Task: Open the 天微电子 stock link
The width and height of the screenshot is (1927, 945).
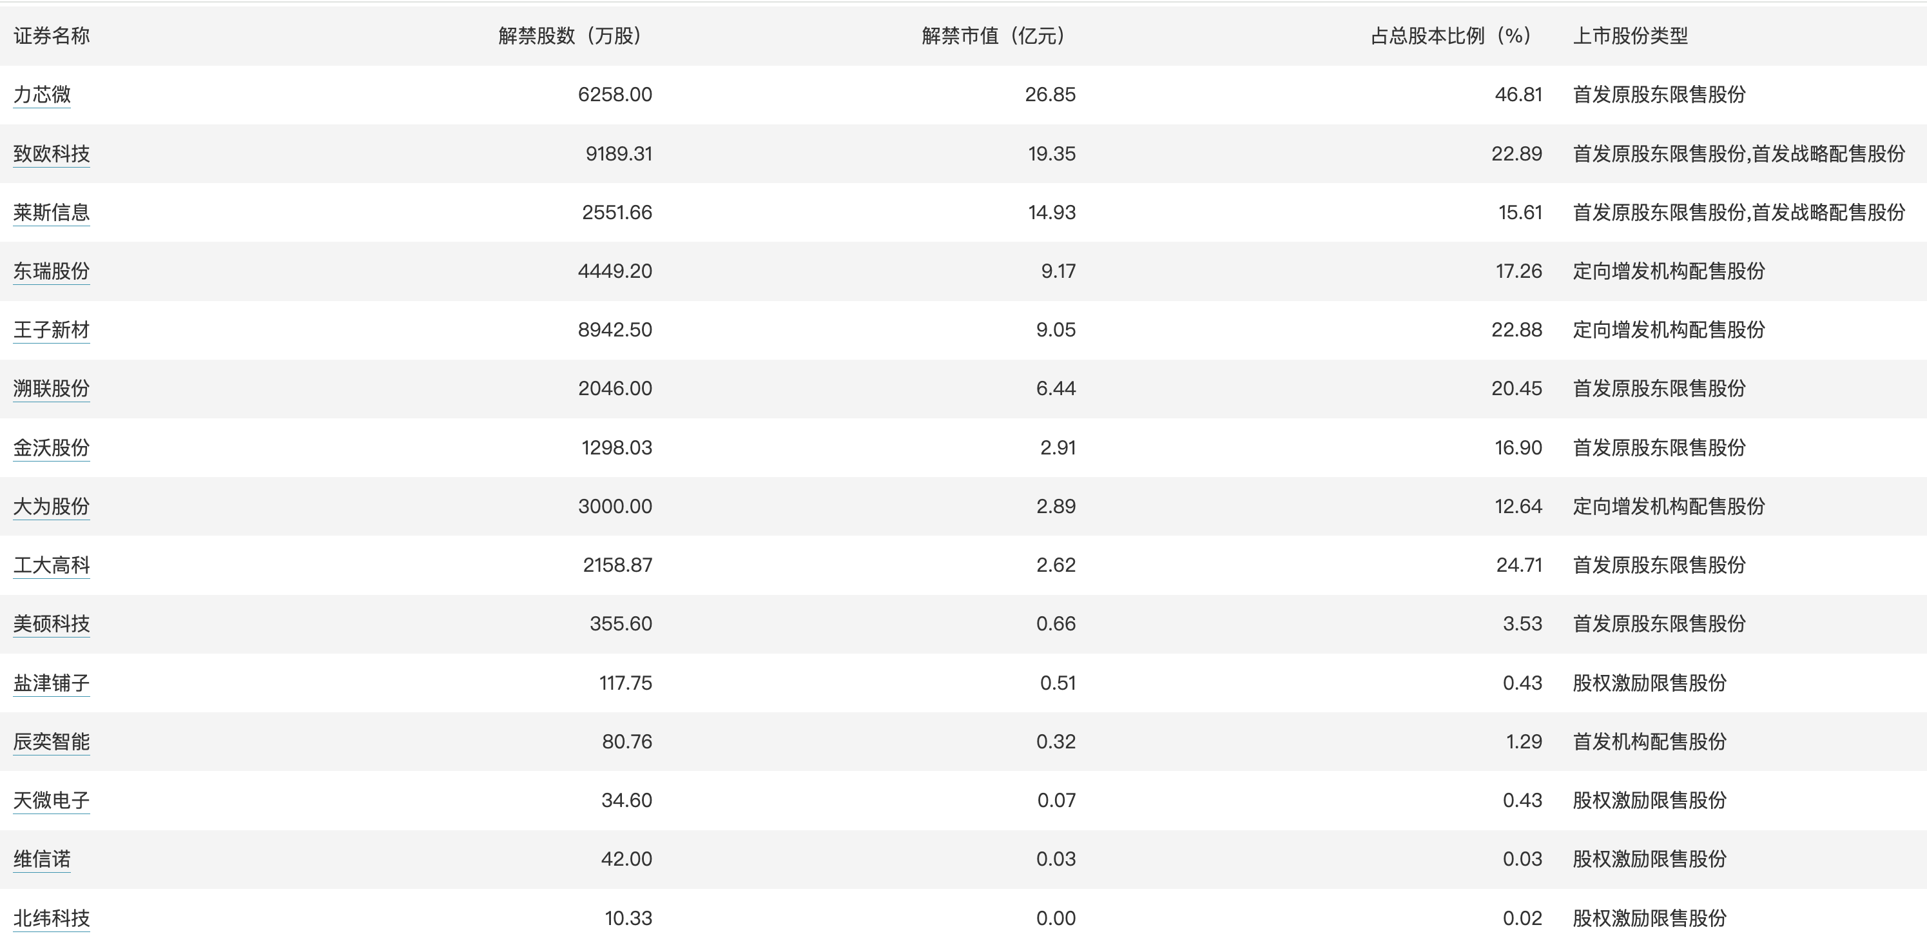Action: (x=52, y=801)
